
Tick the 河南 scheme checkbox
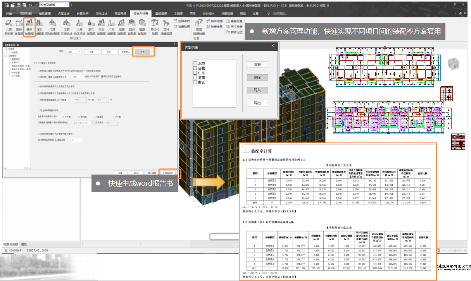pyautogui.click(x=195, y=78)
